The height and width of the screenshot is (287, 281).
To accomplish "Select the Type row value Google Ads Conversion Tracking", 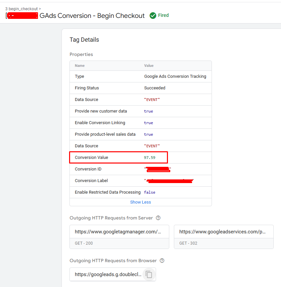I will pos(175,76).
